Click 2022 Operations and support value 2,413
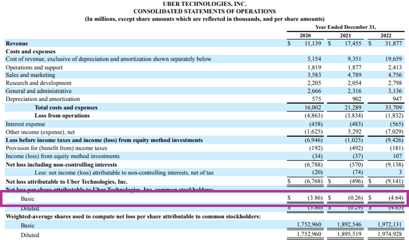409x244 pixels. tap(394, 67)
